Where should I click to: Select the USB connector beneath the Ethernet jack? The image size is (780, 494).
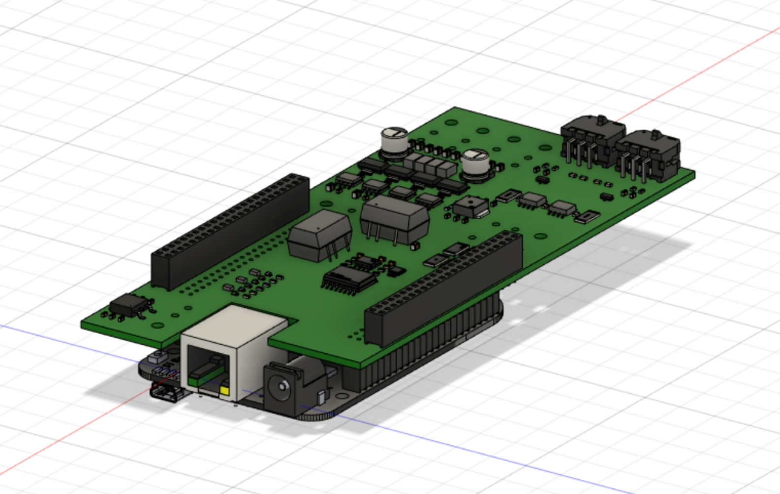pos(166,393)
